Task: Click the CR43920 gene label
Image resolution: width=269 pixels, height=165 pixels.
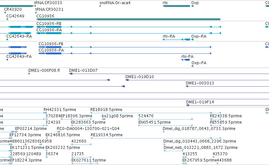Action: pos(13,9)
